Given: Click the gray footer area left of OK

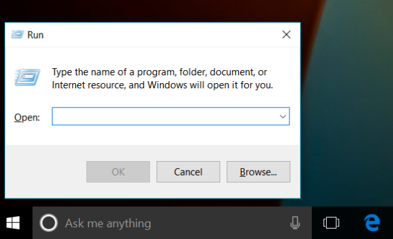Looking at the screenshot, I should pyautogui.click(x=46, y=172).
